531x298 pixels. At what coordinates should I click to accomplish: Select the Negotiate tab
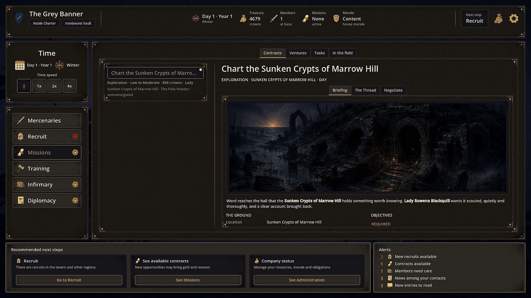pyautogui.click(x=393, y=90)
